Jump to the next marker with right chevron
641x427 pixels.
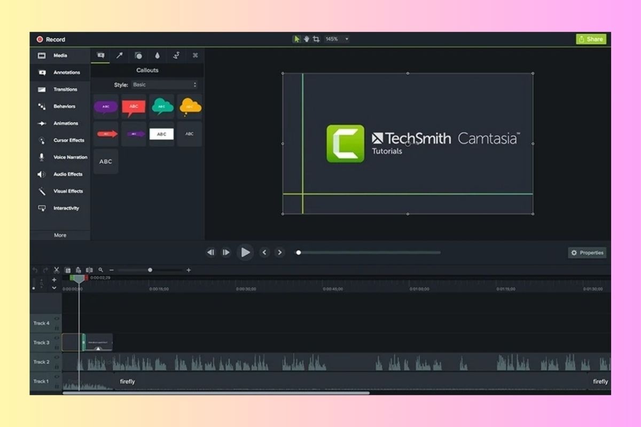(x=279, y=252)
